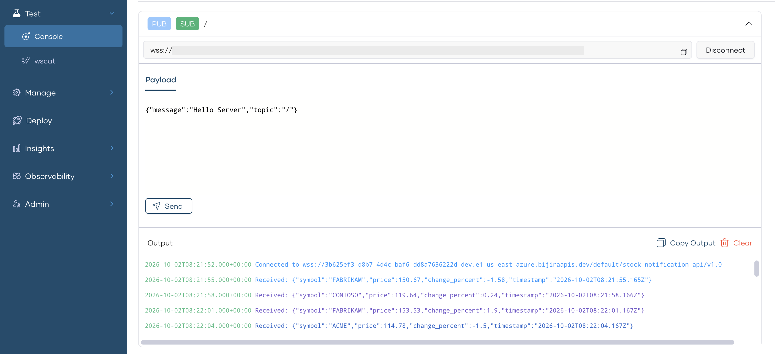Click the vertical output scrollbar thumb
This screenshot has width=775, height=354.
pyautogui.click(x=756, y=268)
